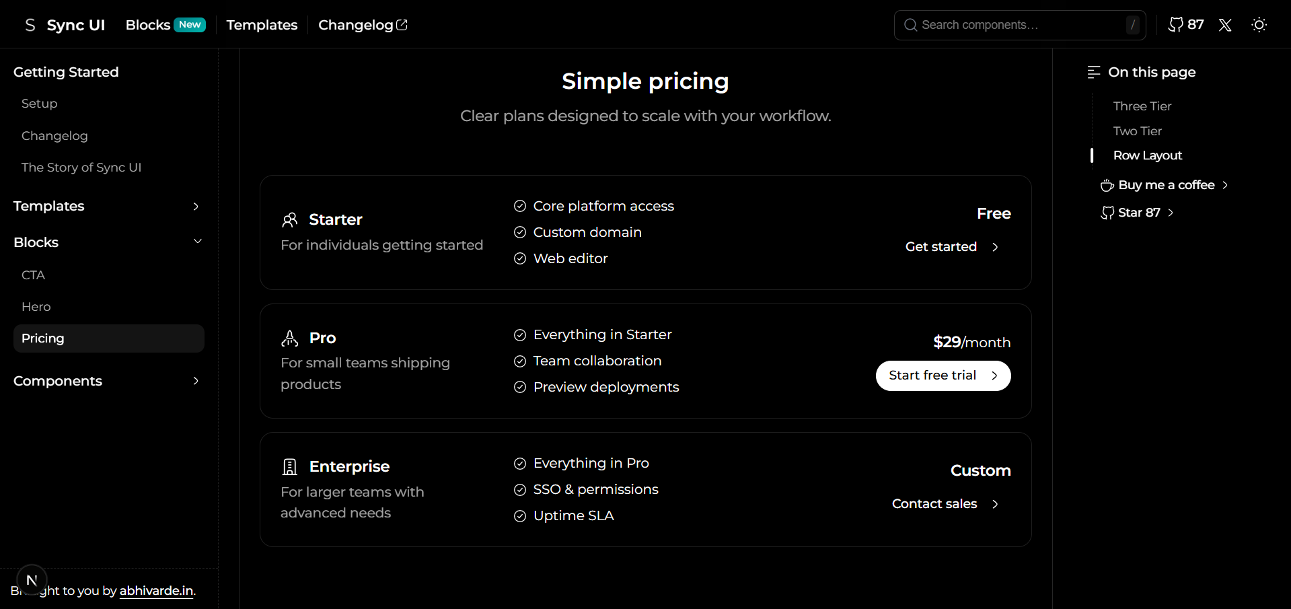Expand the Components sidebar section
Screen dimensions: 1291x609
coord(196,381)
